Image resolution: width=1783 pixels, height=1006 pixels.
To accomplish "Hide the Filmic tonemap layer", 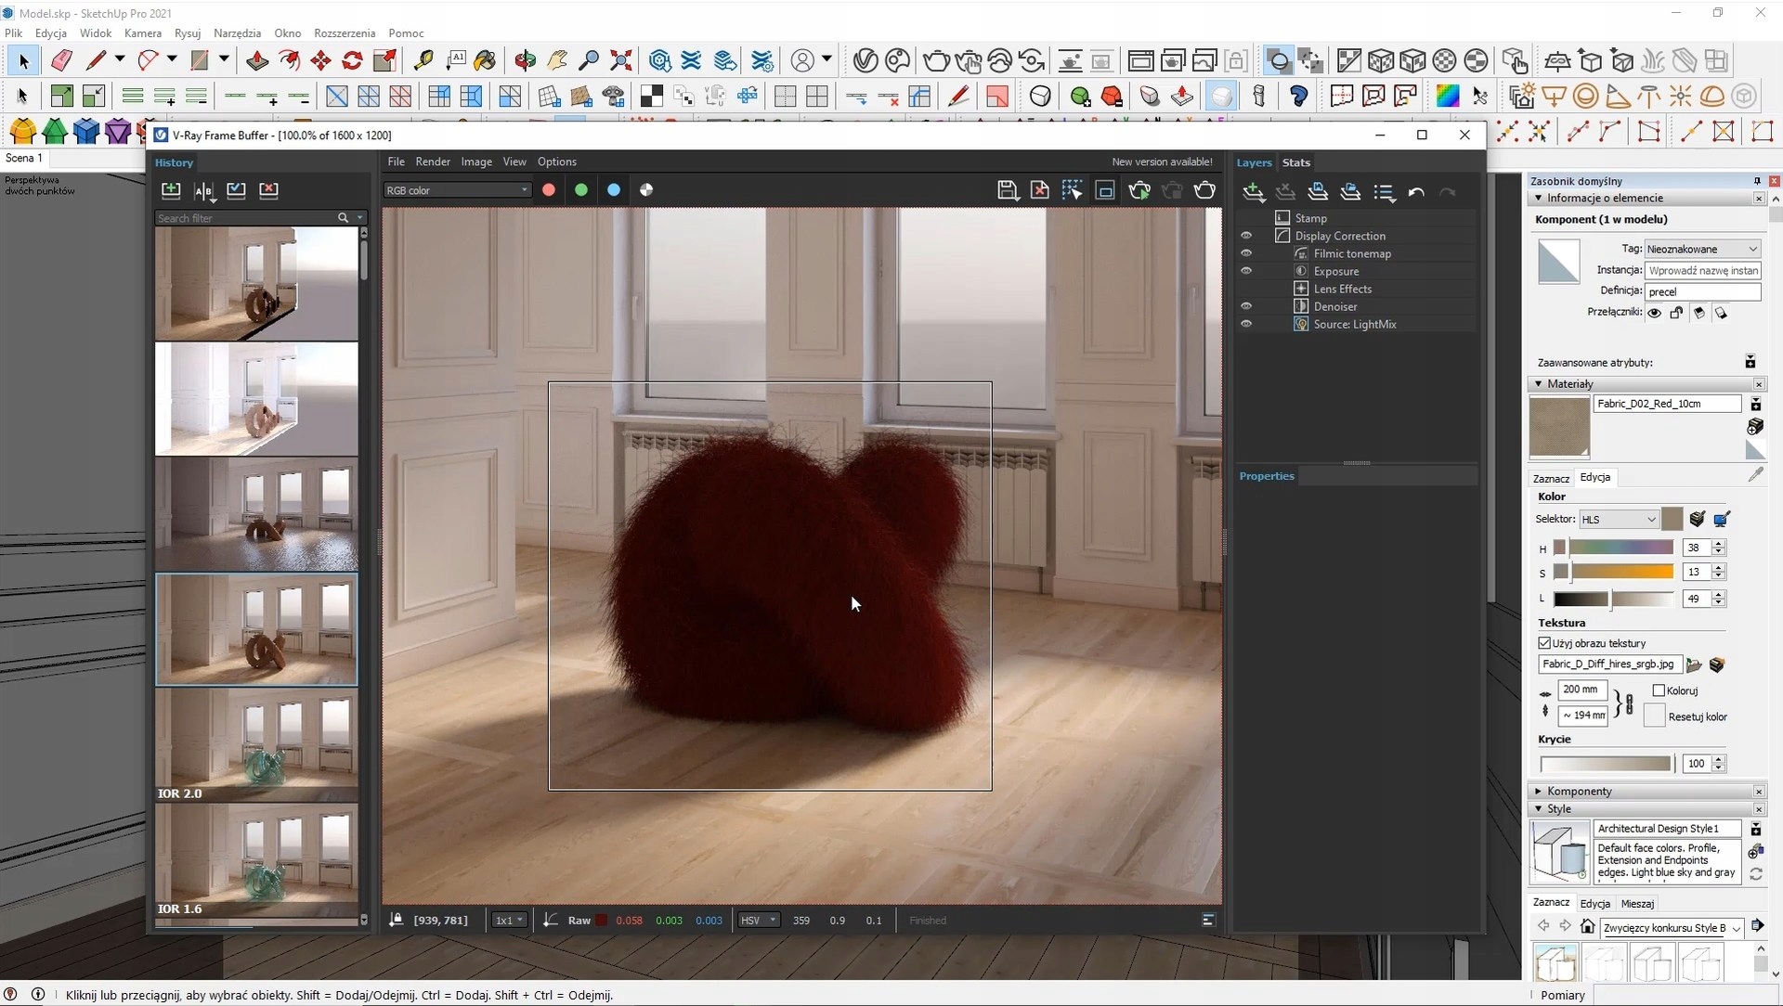I will click(1246, 253).
